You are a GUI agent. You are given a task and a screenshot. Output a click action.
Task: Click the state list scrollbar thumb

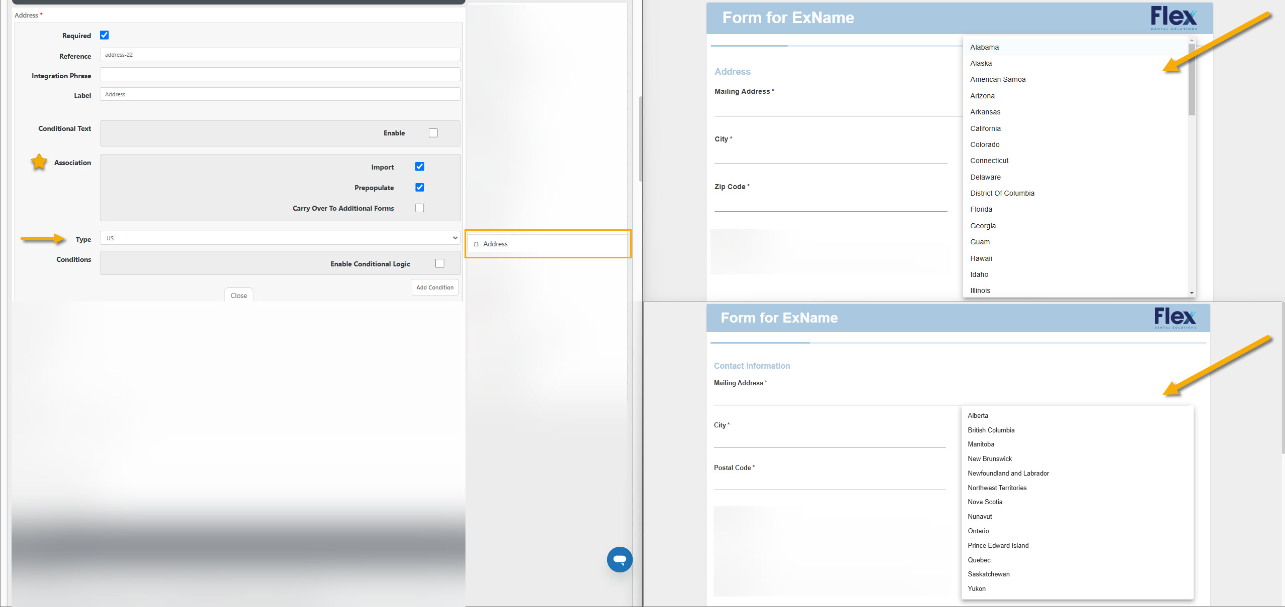(x=1192, y=79)
